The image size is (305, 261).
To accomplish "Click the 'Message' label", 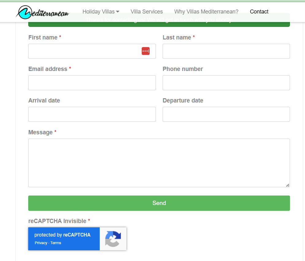I will (41, 132).
